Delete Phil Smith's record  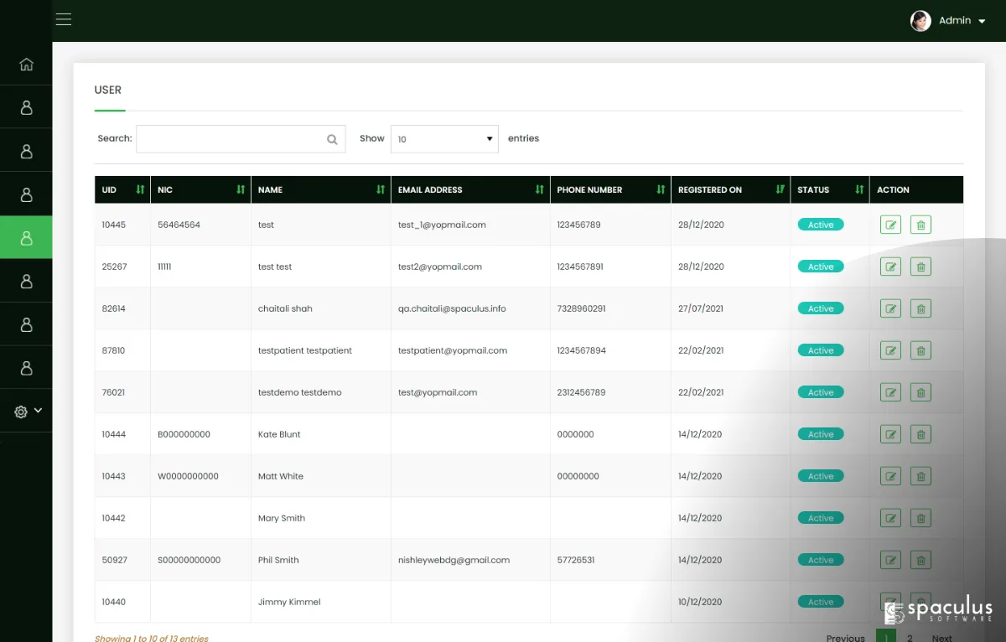pos(920,560)
